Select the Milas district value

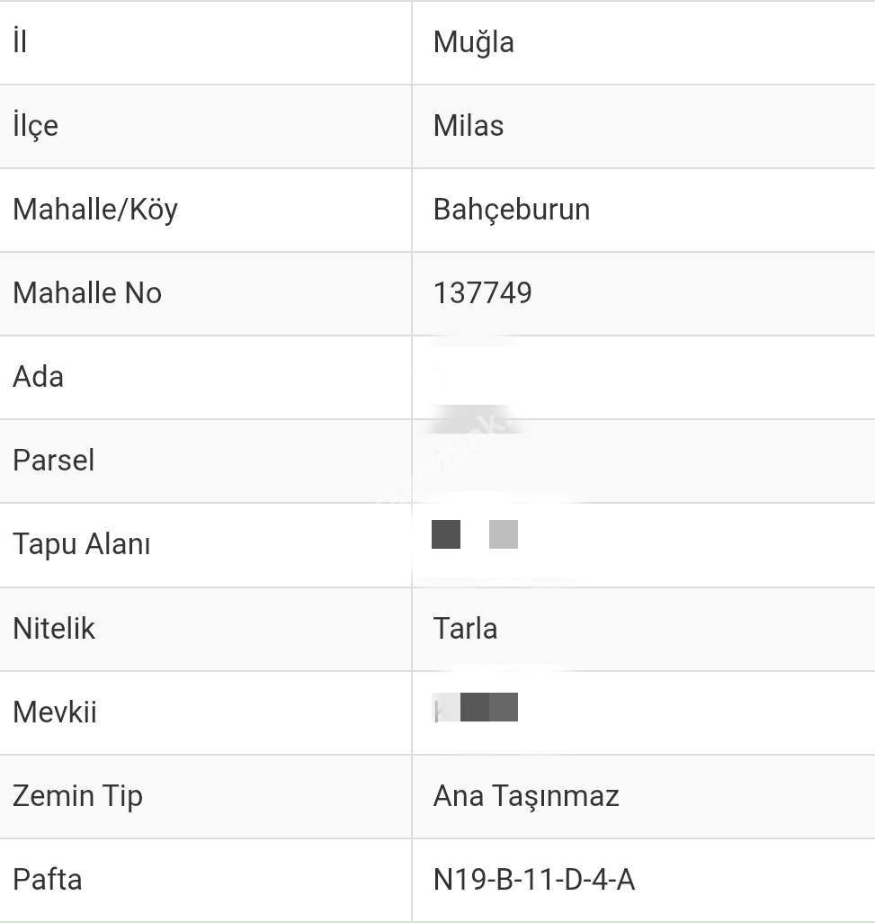coord(468,126)
